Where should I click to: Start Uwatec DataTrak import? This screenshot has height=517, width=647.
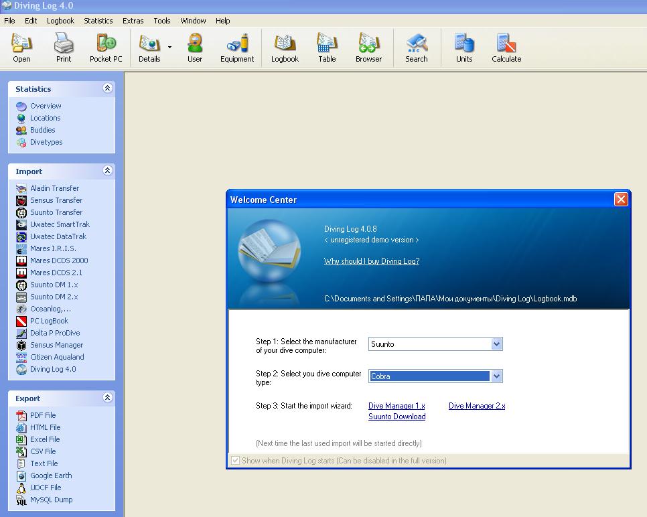[51, 236]
